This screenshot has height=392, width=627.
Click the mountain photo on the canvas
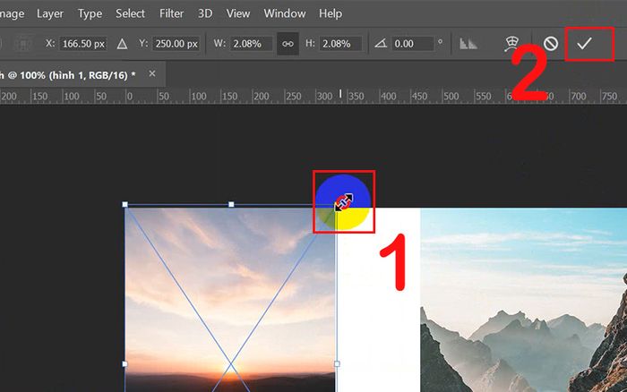[x=523, y=300]
